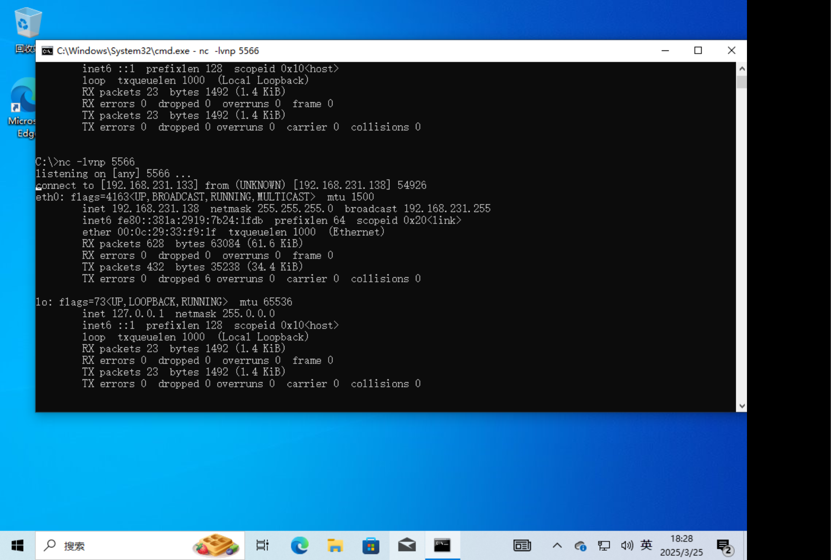Maximize the cmd.exe window
The width and height of the screenshot is (831, 560).
click(x=698, y=50)
